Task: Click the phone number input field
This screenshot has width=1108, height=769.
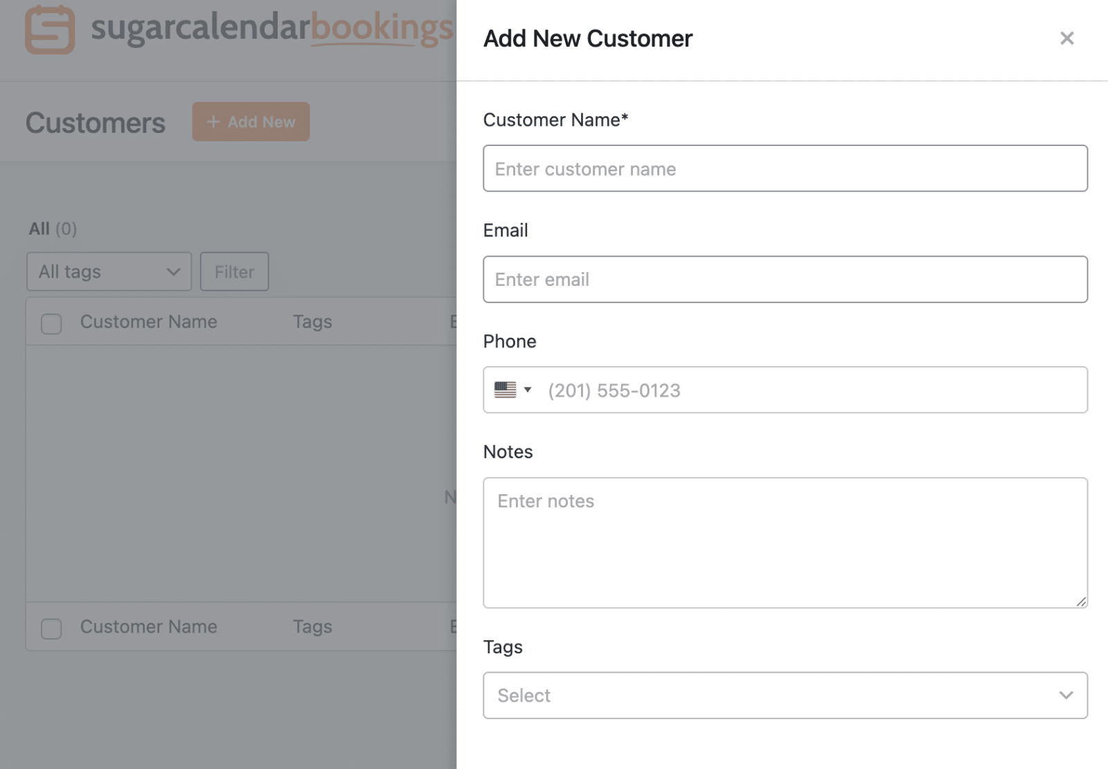Action: (x=810, y=390)
